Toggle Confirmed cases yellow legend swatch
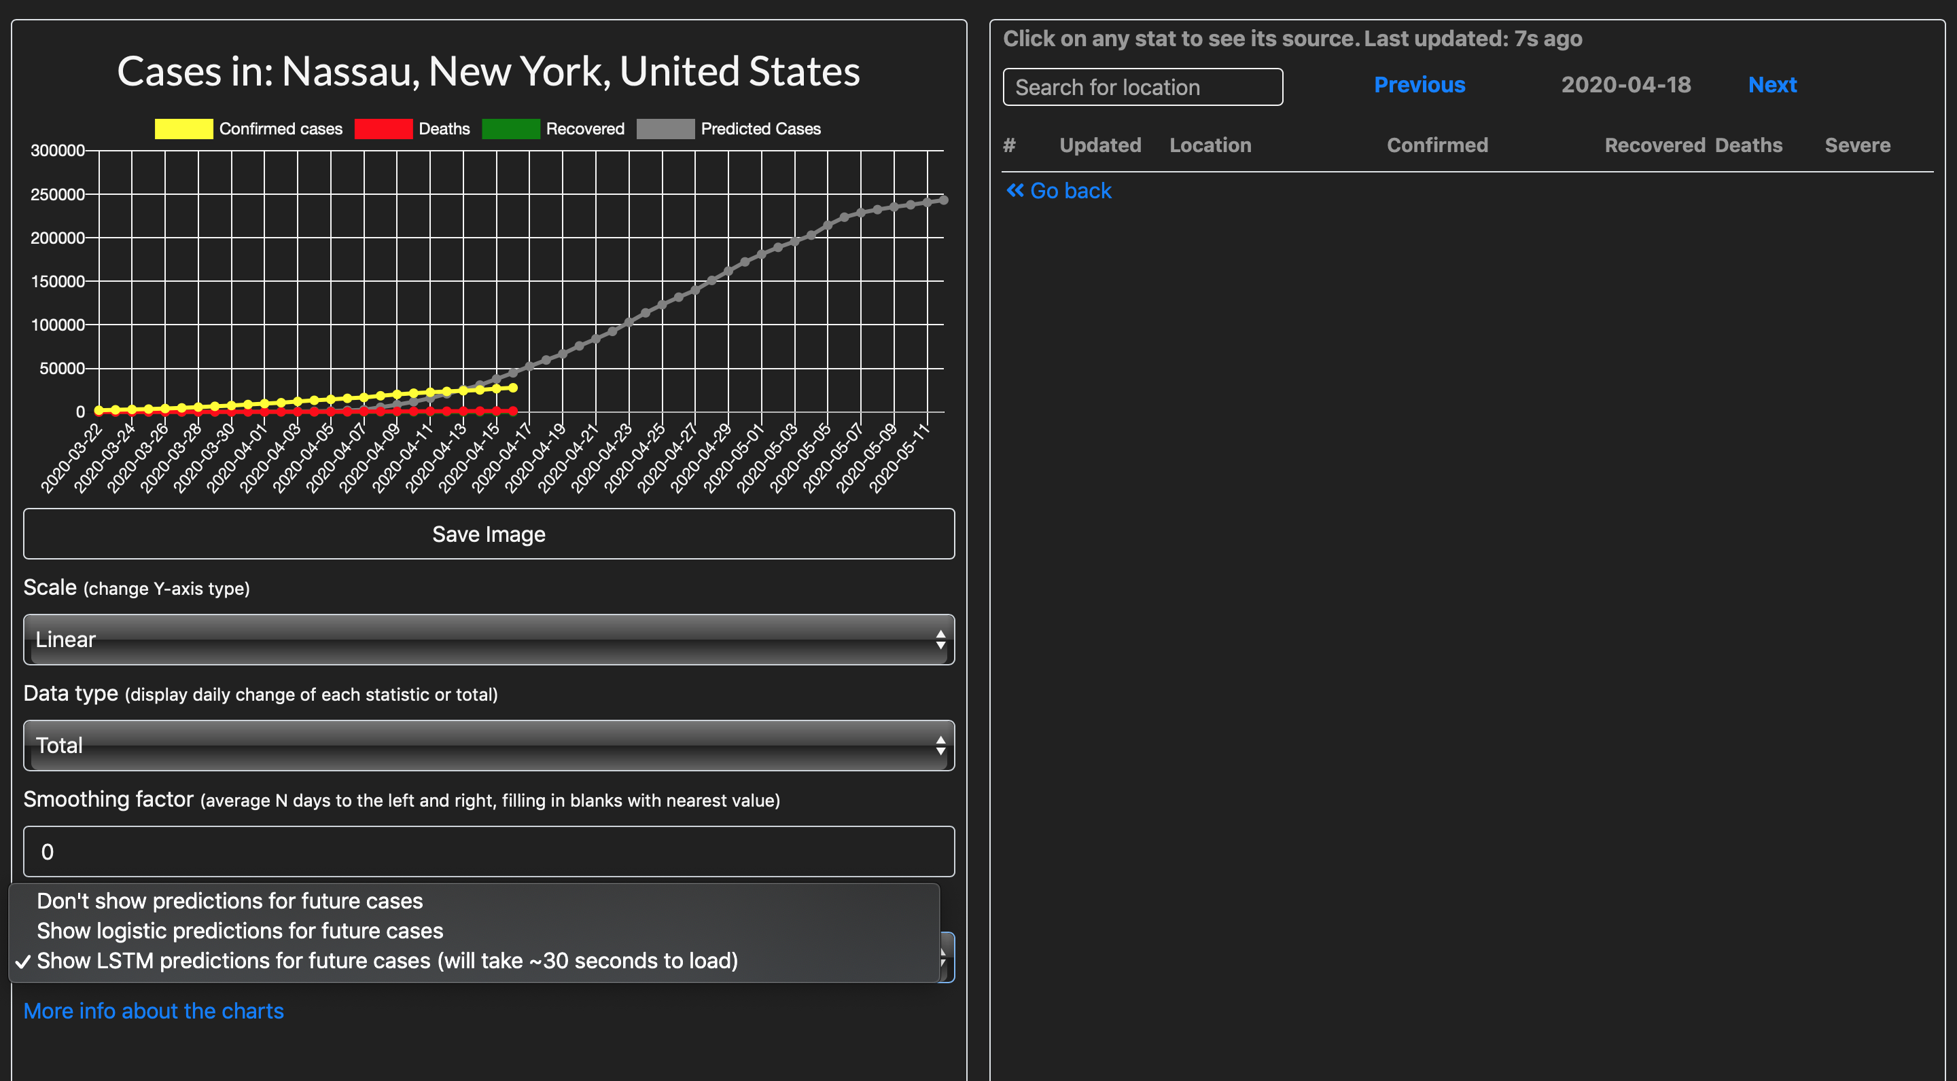 coord(184,129)
